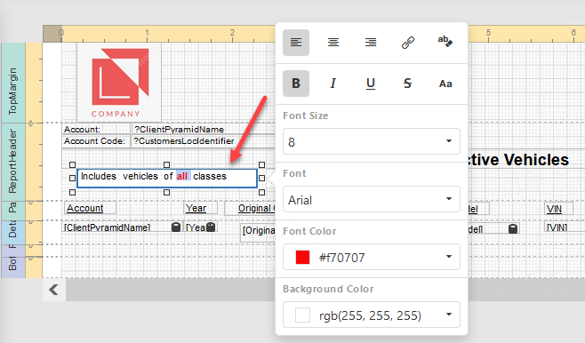585x343 pixels.
Task: Toggle italic formatting
Action: click(x=333, y=84)
